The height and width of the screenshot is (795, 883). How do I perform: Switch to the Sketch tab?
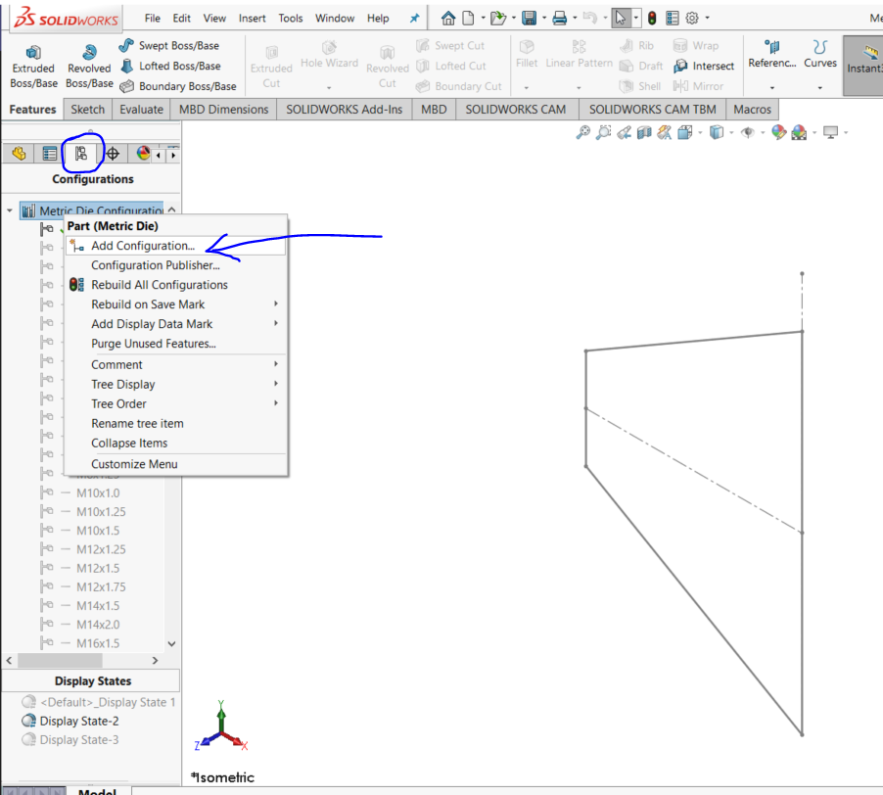coord(88,110)
